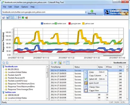Sort by the TTL column header
Image resolution: width=130 pixels, height=105 pixels.
(121, 67)
